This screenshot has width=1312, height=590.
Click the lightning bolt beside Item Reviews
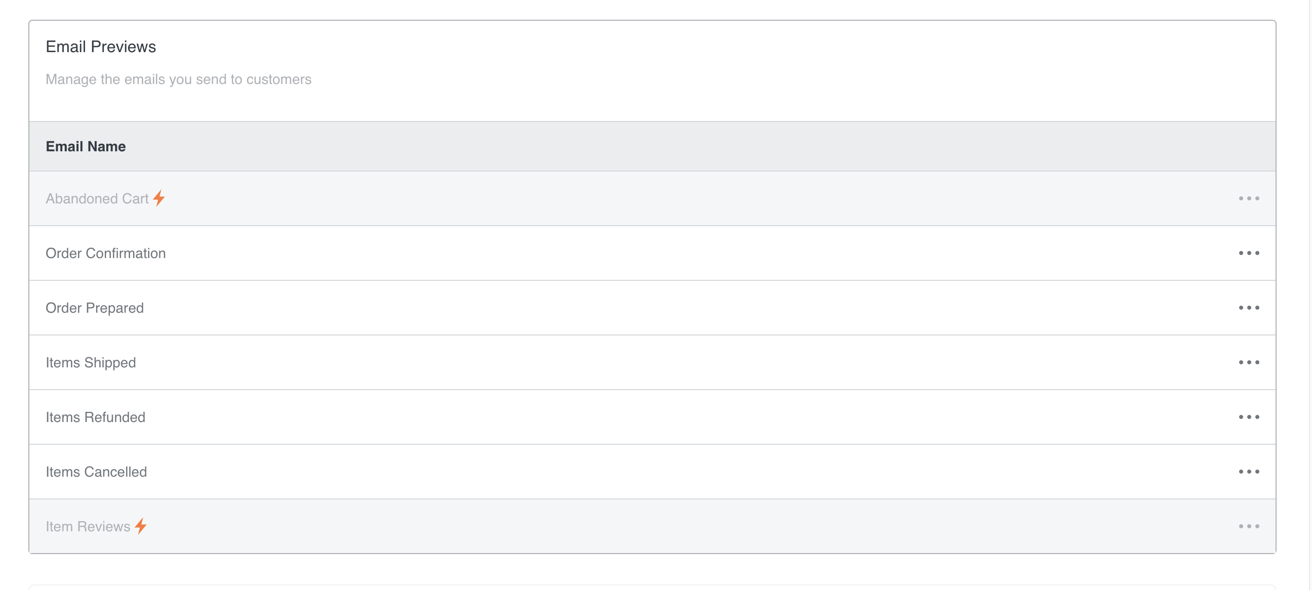point(141,526)
